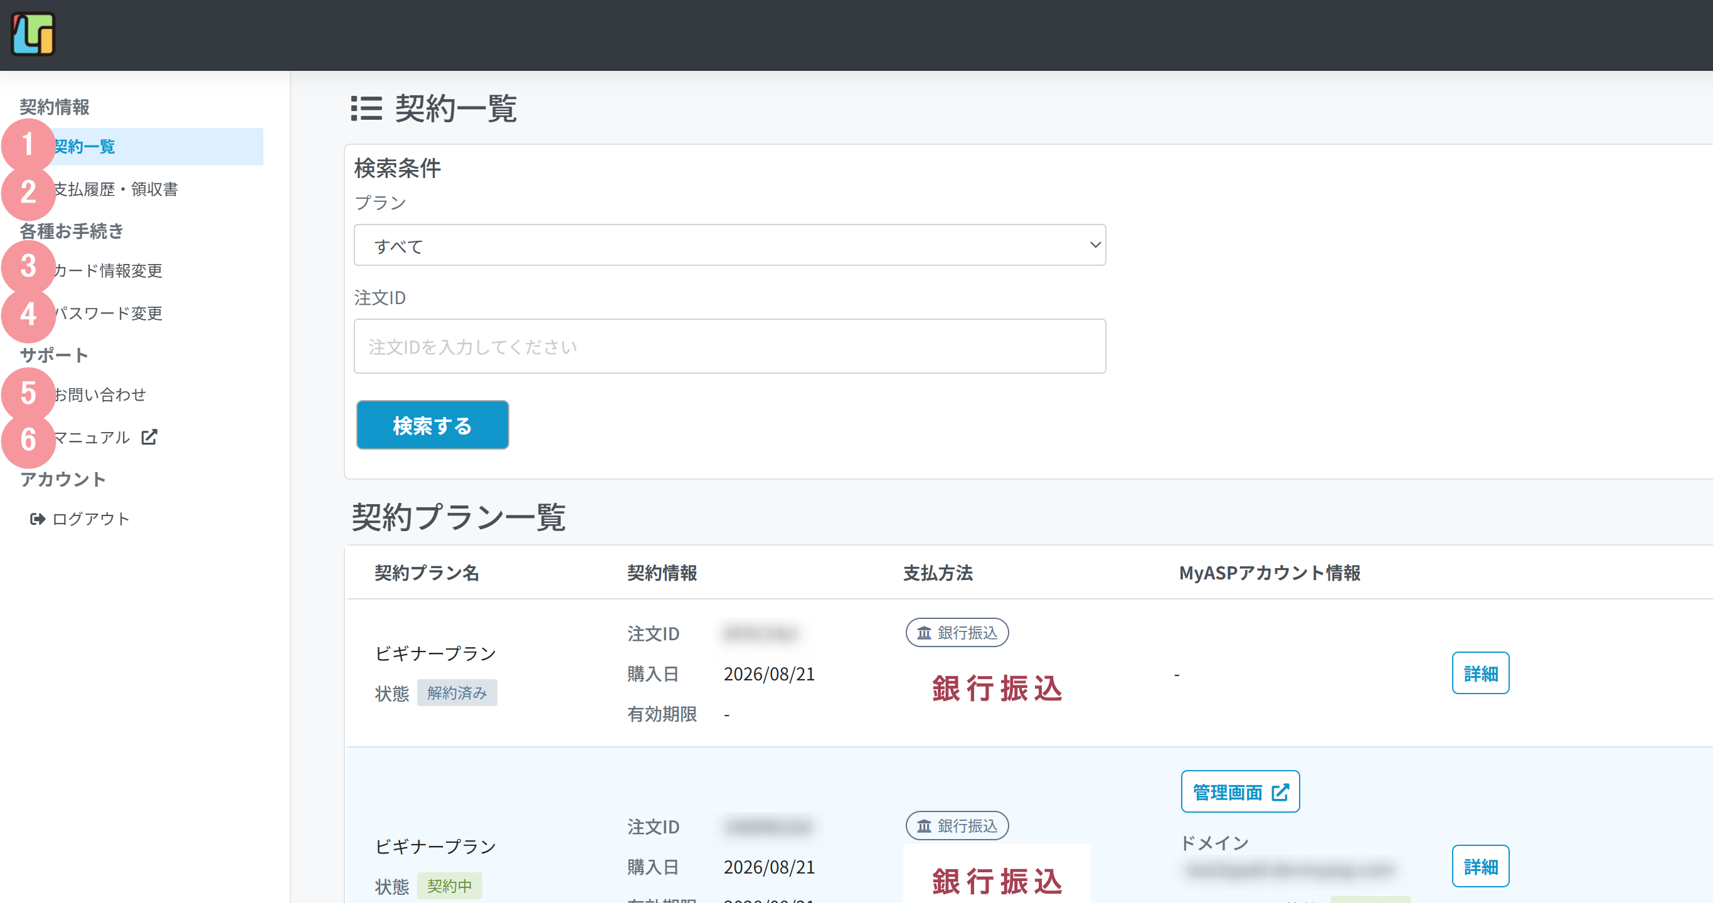This screenshot has width=1713, height=903.
Task: Go to パスワード変更 page
Action: tap(108, 313)
